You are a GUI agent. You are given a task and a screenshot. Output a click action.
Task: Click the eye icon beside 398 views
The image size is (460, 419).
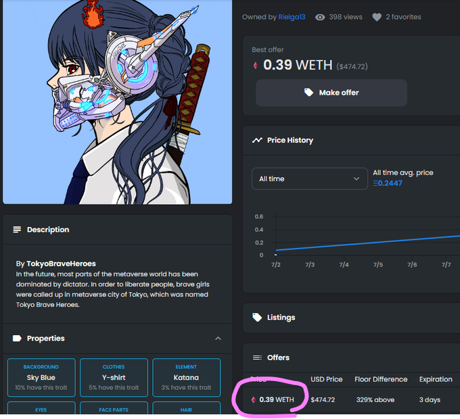320,18
